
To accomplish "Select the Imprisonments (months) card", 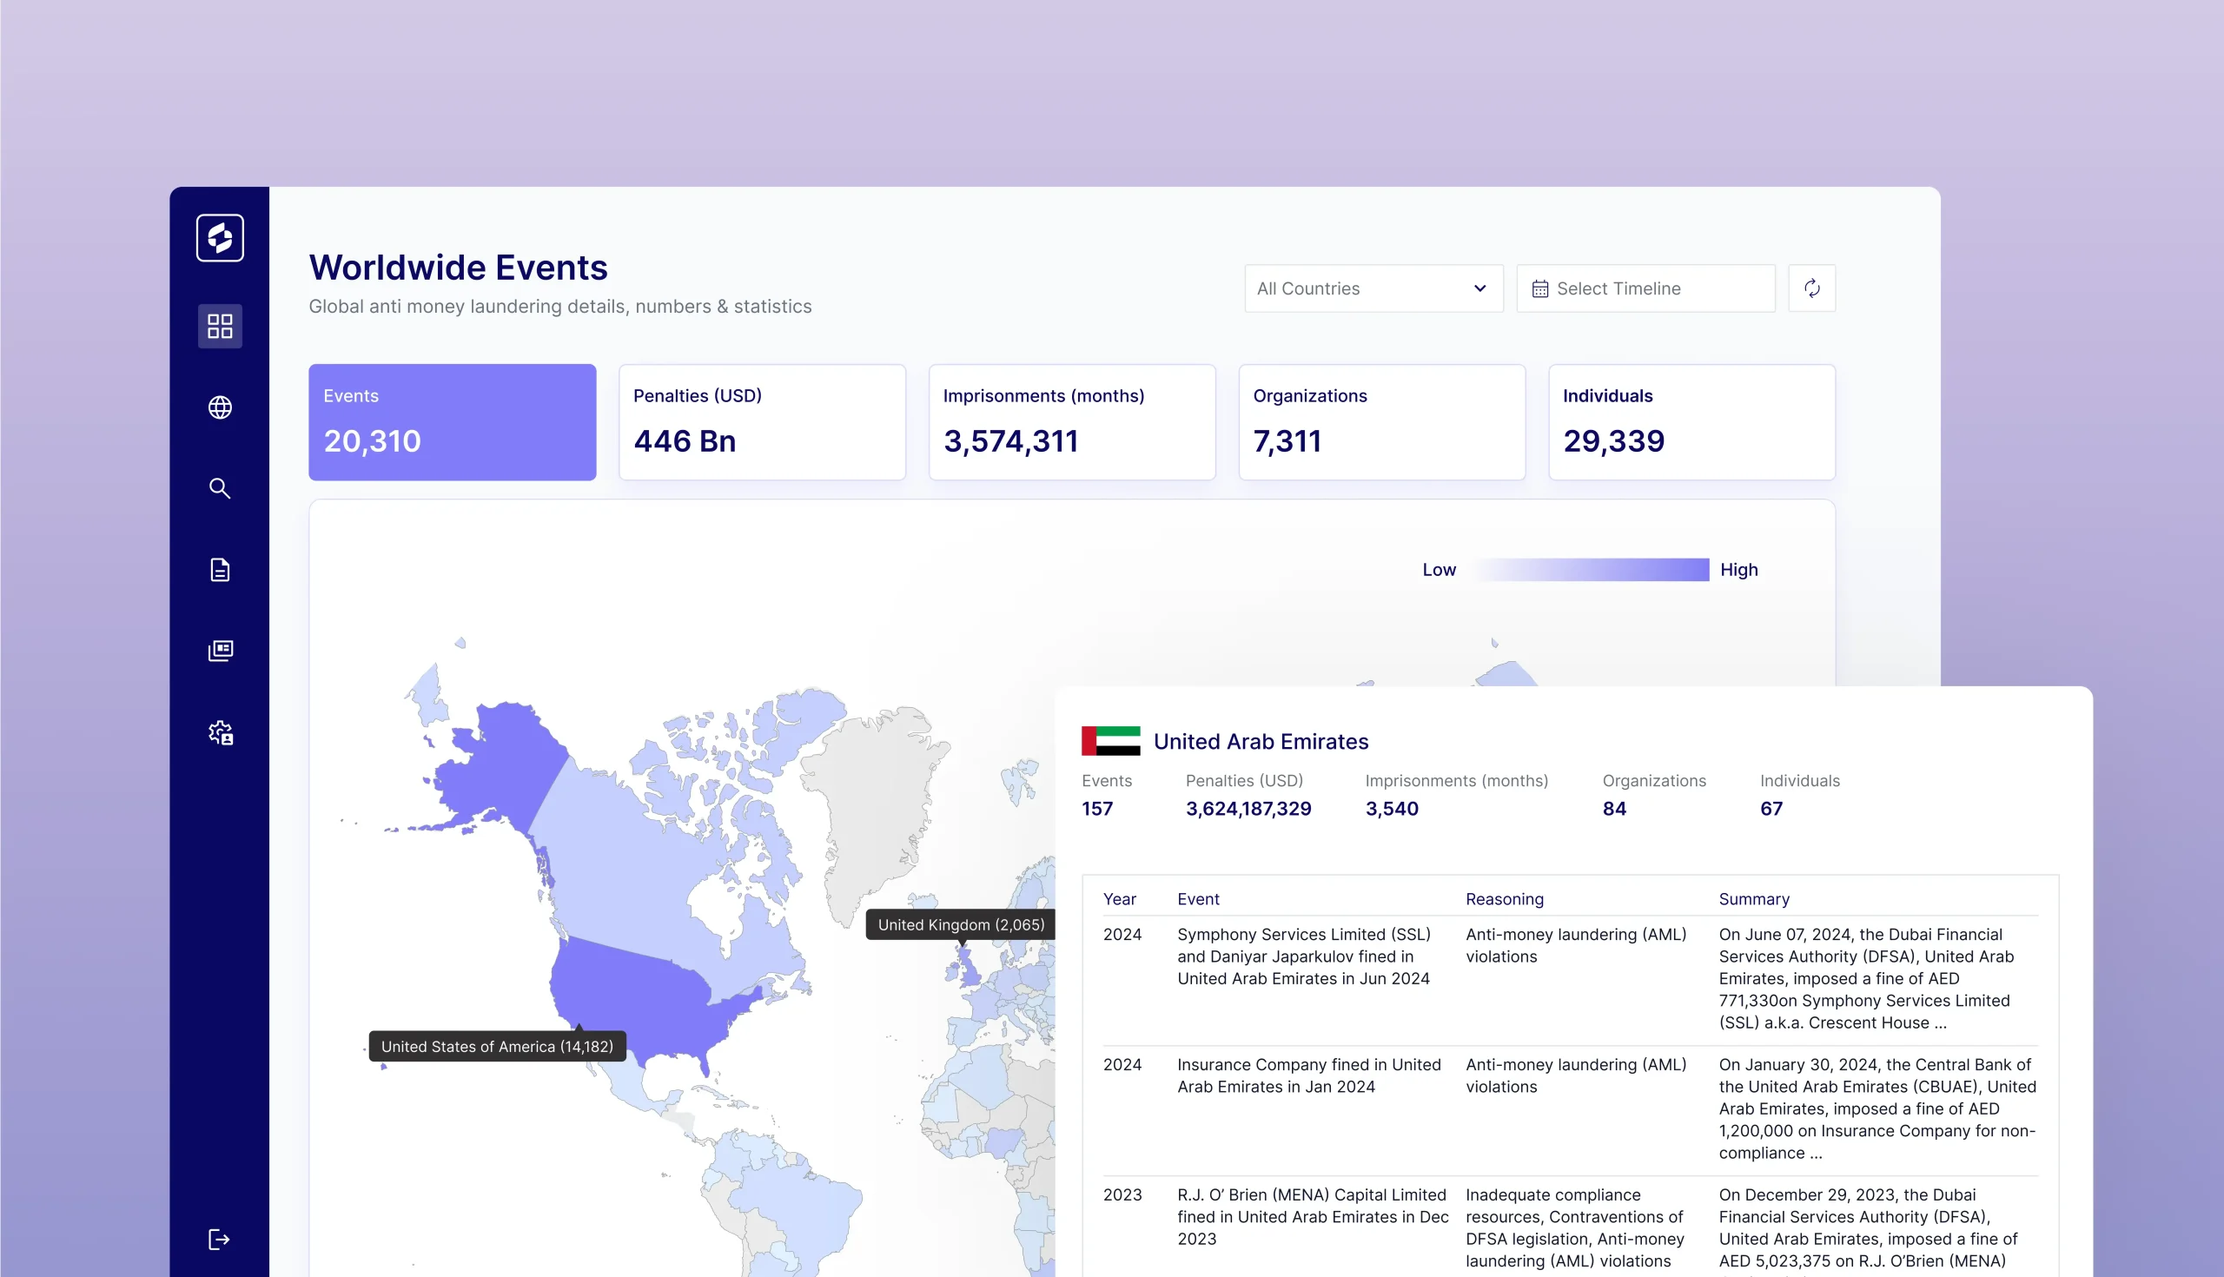I will pyautogui.click(x=1072, y=422).
